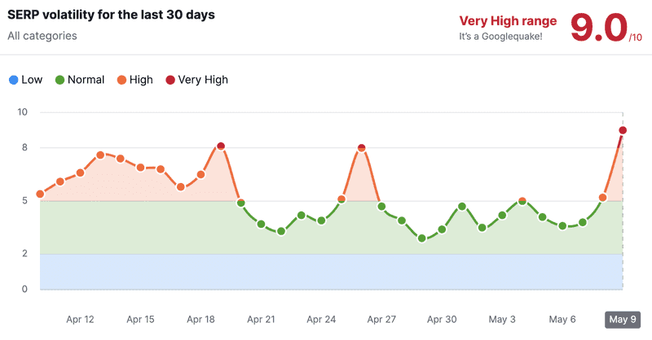Toggle the Low legend filter
The width and height of the screenshot is (652, 340).
(26, 80)
